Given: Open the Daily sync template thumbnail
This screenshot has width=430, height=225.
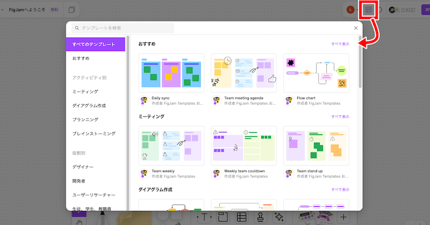Looking at the screenshot, I should (x=171, y=73).
